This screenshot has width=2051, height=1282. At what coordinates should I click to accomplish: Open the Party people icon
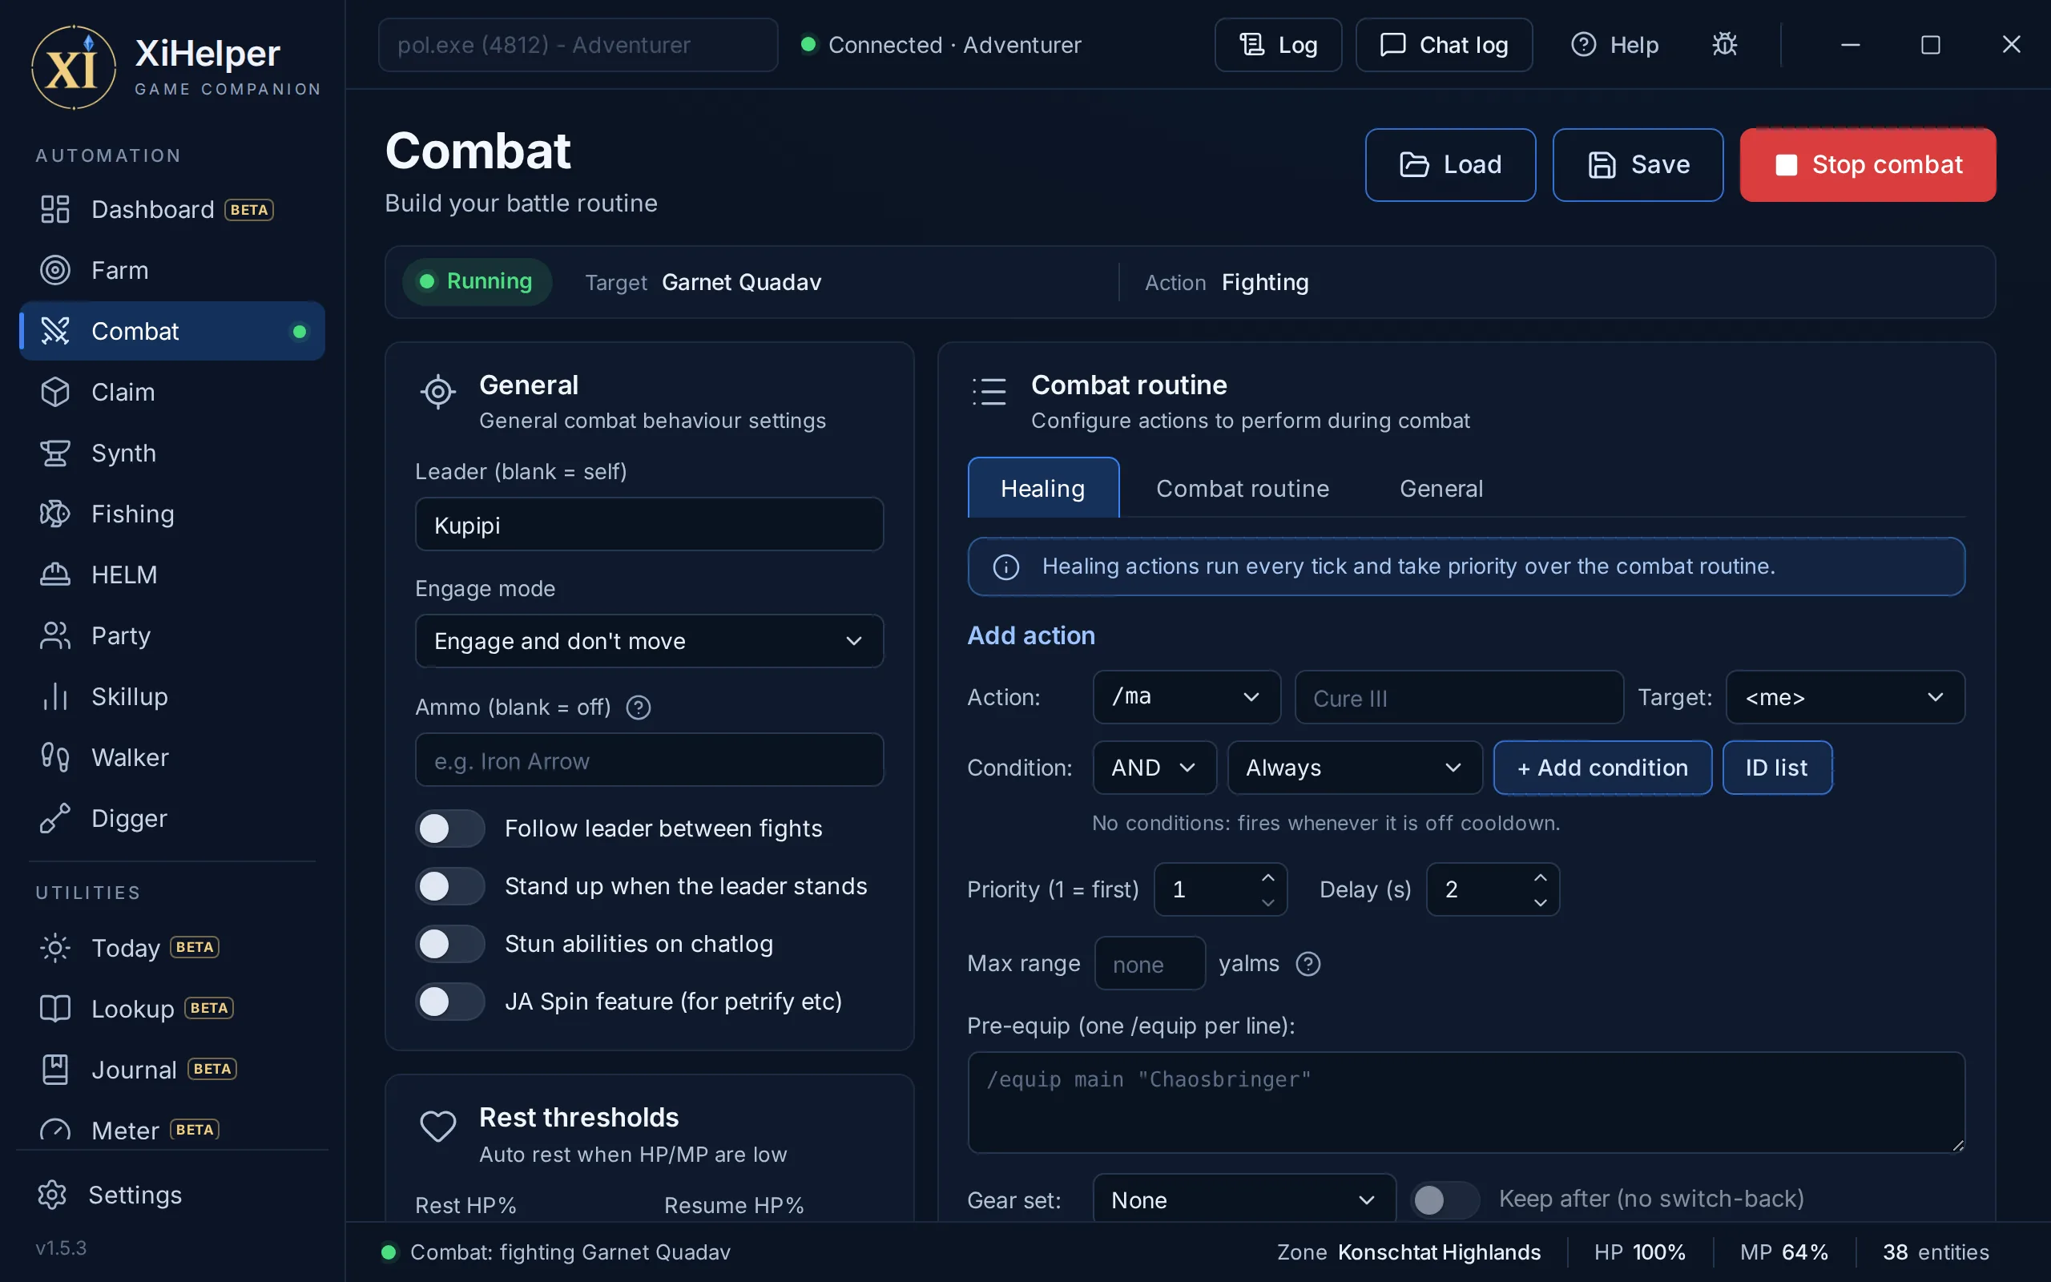(55, 635)
